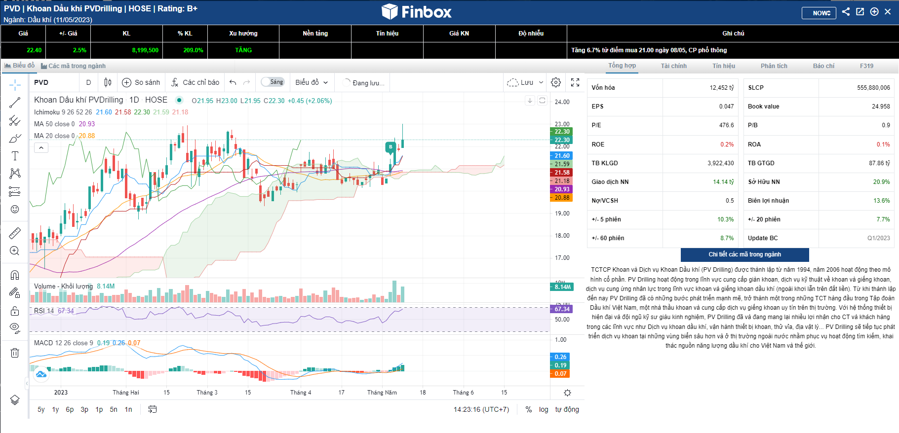
Task: Open the candlestick chart style picker
Action: click(x=108, y=82)
